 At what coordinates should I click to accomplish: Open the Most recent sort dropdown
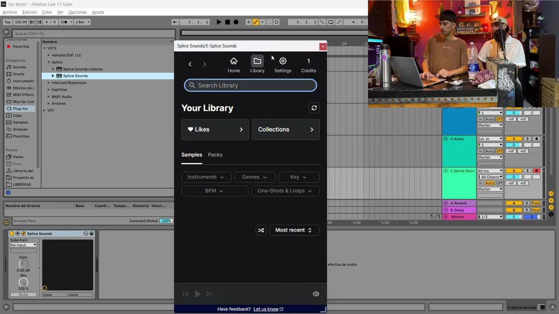[x=294, y=230]
